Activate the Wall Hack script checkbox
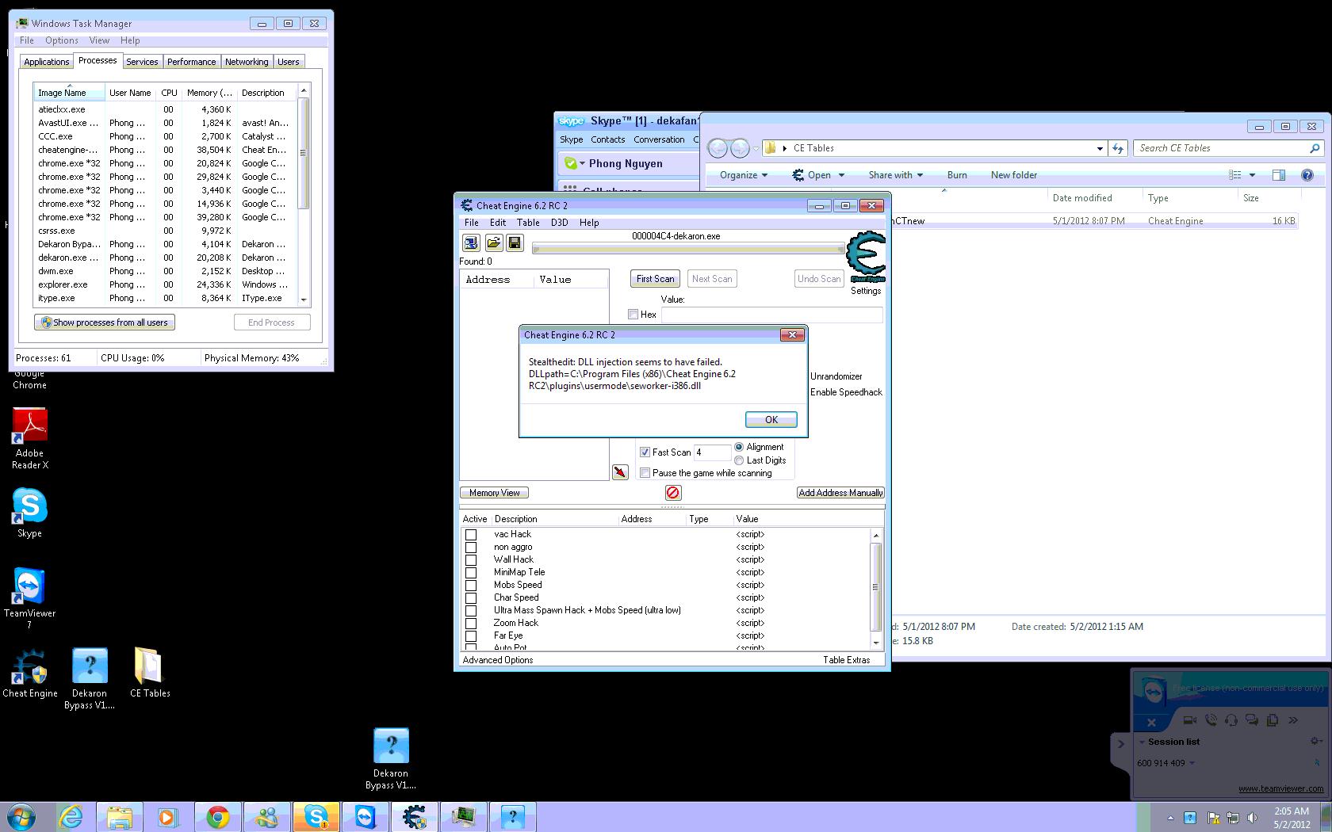The height and width of the screenshot is (832, 1332). pos(471,560)
